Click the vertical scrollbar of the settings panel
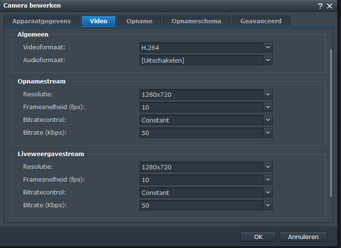341x248 pixels. (x=331, y=122)
